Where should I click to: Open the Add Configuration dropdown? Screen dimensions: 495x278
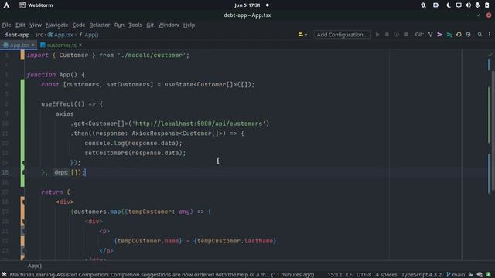tap(342, 34)
